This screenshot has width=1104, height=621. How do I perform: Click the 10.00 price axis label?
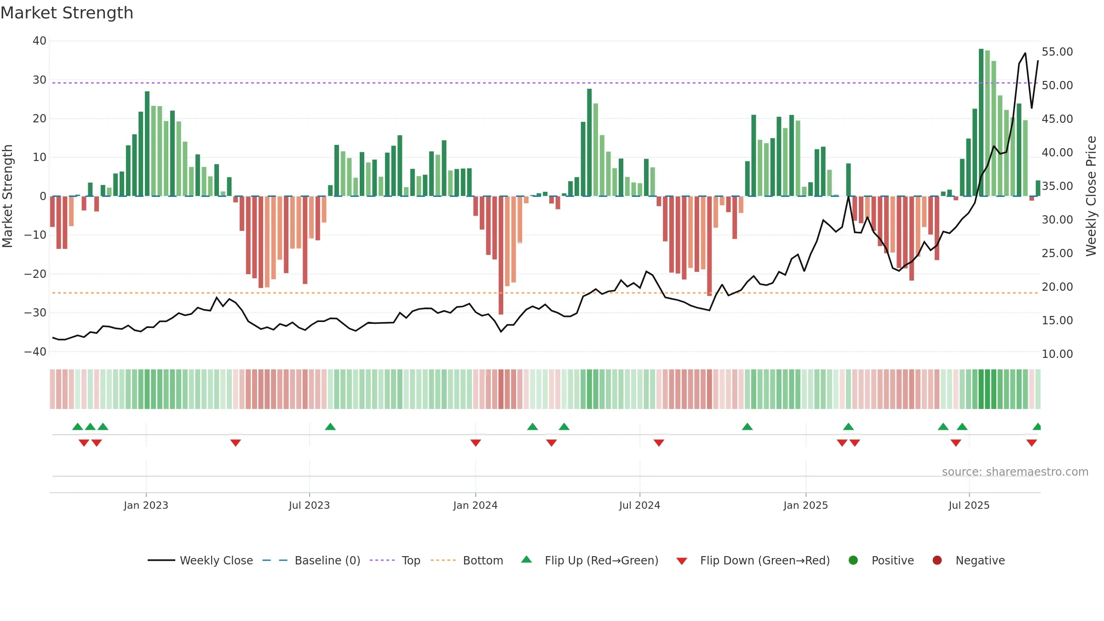(1057, 354)
